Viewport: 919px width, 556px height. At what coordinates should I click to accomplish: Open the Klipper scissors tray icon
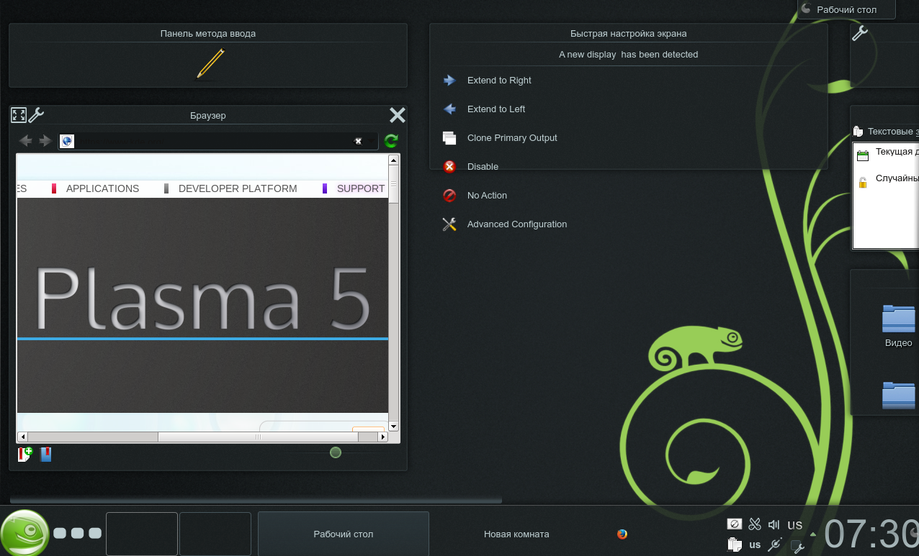point(755,524)
